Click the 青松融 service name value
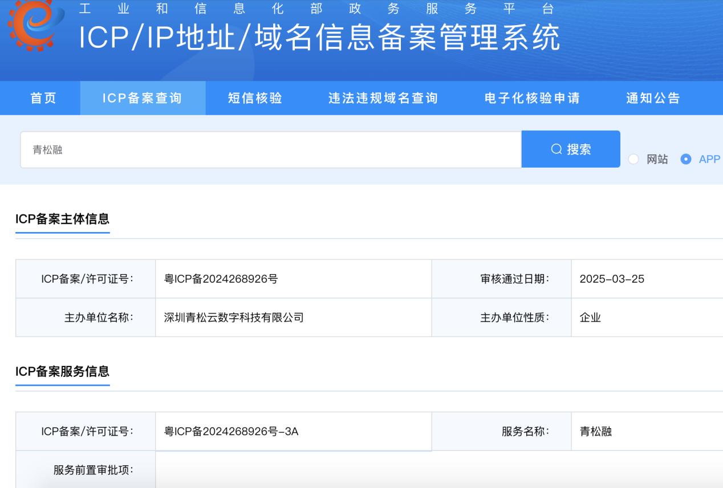The image size is (723, 488). click(x=595, y=432)
